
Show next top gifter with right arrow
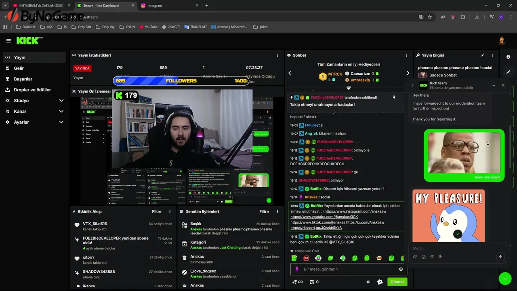point(408,73)
